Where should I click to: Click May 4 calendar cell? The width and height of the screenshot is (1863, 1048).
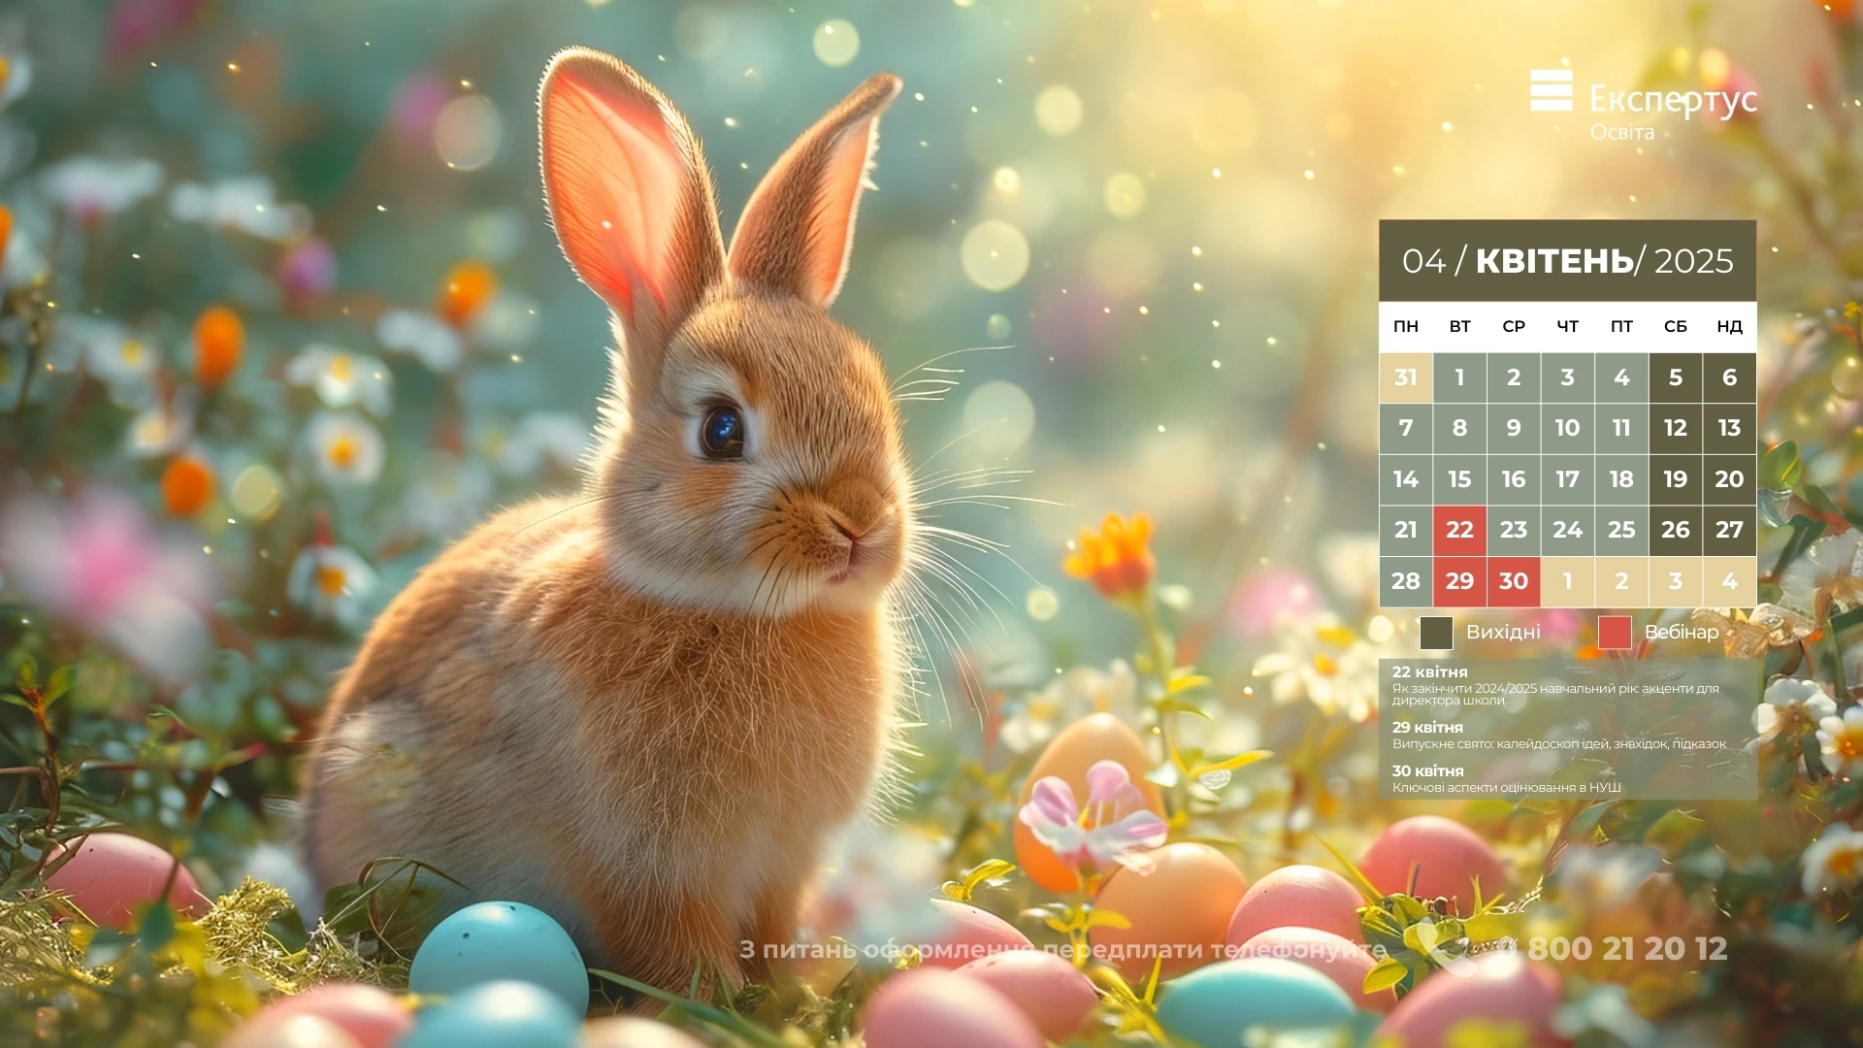1728,581
